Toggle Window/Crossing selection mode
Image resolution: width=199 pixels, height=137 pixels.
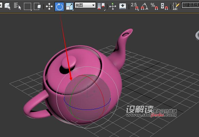[38, 6]
